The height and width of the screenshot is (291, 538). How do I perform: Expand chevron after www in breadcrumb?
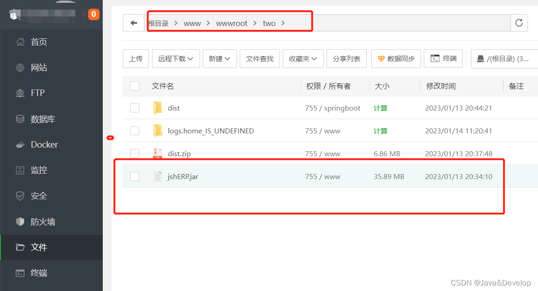pyautogui.click(x=208, y=23)
